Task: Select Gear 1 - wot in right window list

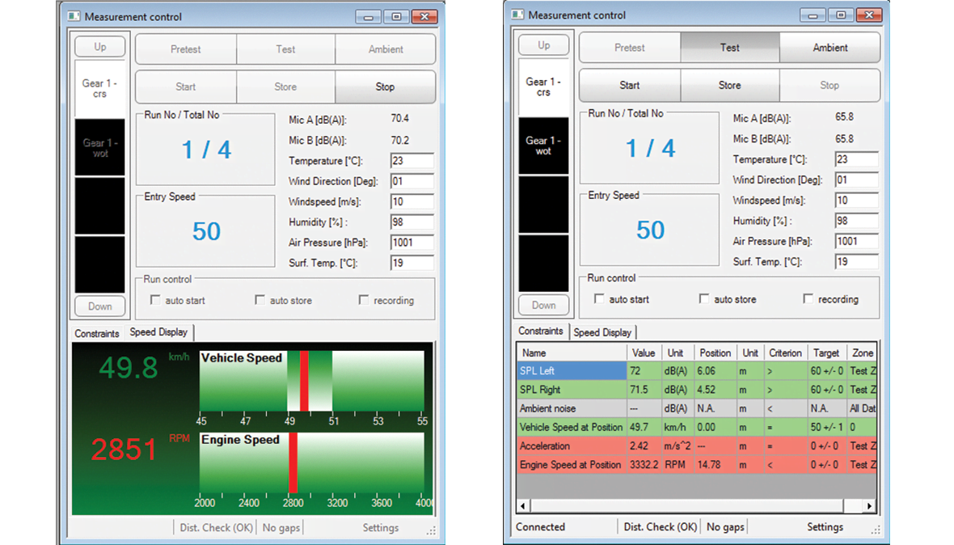Action: point(544,146)
